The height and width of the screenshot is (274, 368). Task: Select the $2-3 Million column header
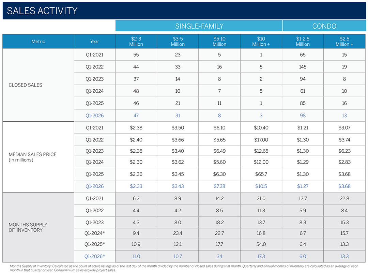tap(136, 41)
